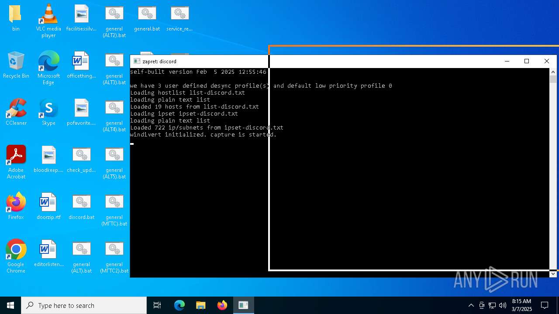Open Firefox from the taskbar
The image size is (559, 314).
tap(222, 305)
